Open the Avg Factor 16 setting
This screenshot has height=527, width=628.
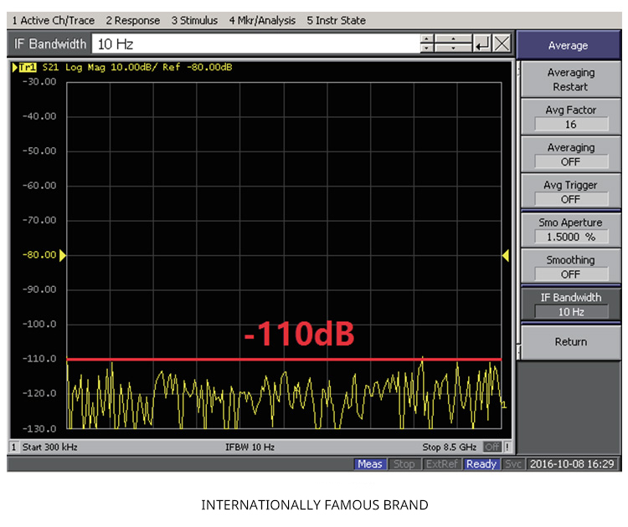coord(570,116)
